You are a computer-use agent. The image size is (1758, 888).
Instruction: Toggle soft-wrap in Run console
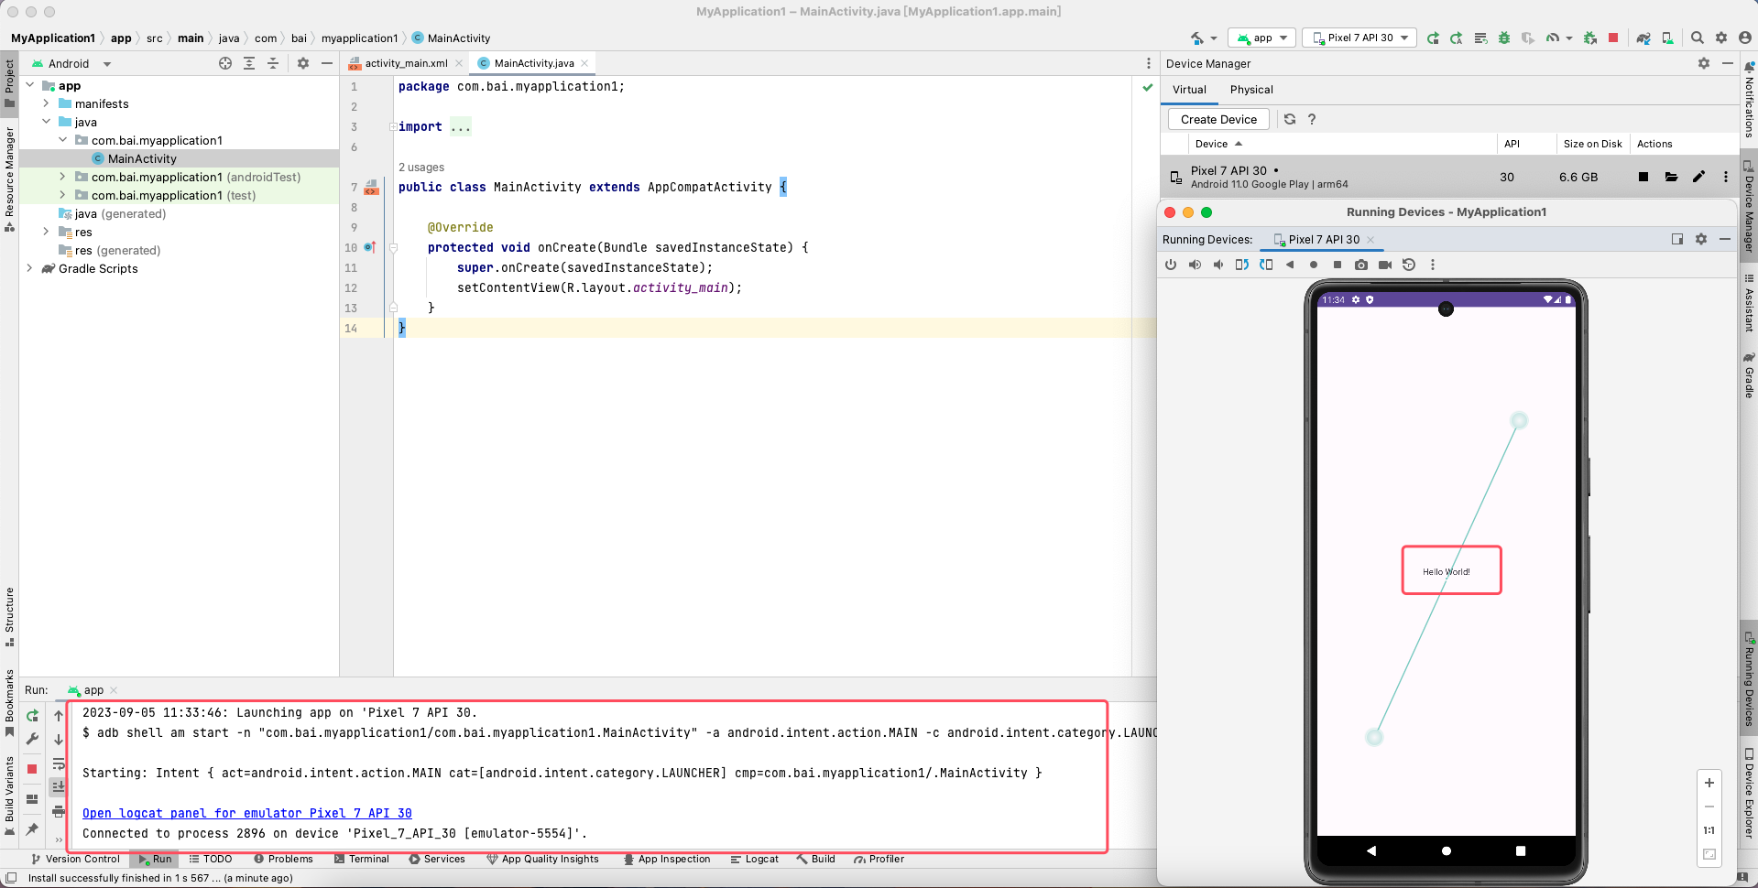pos(59,763)
